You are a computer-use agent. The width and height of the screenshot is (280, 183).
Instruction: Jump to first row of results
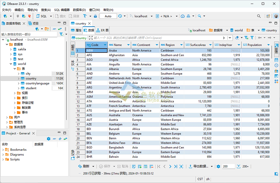(x=159, y=167)
